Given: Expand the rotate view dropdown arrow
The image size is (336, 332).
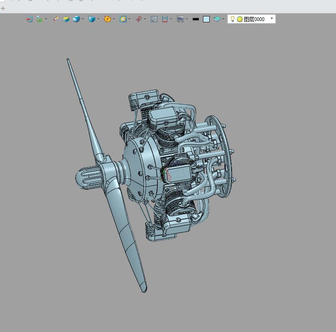Looking at the screenshot, I should 145,19.
